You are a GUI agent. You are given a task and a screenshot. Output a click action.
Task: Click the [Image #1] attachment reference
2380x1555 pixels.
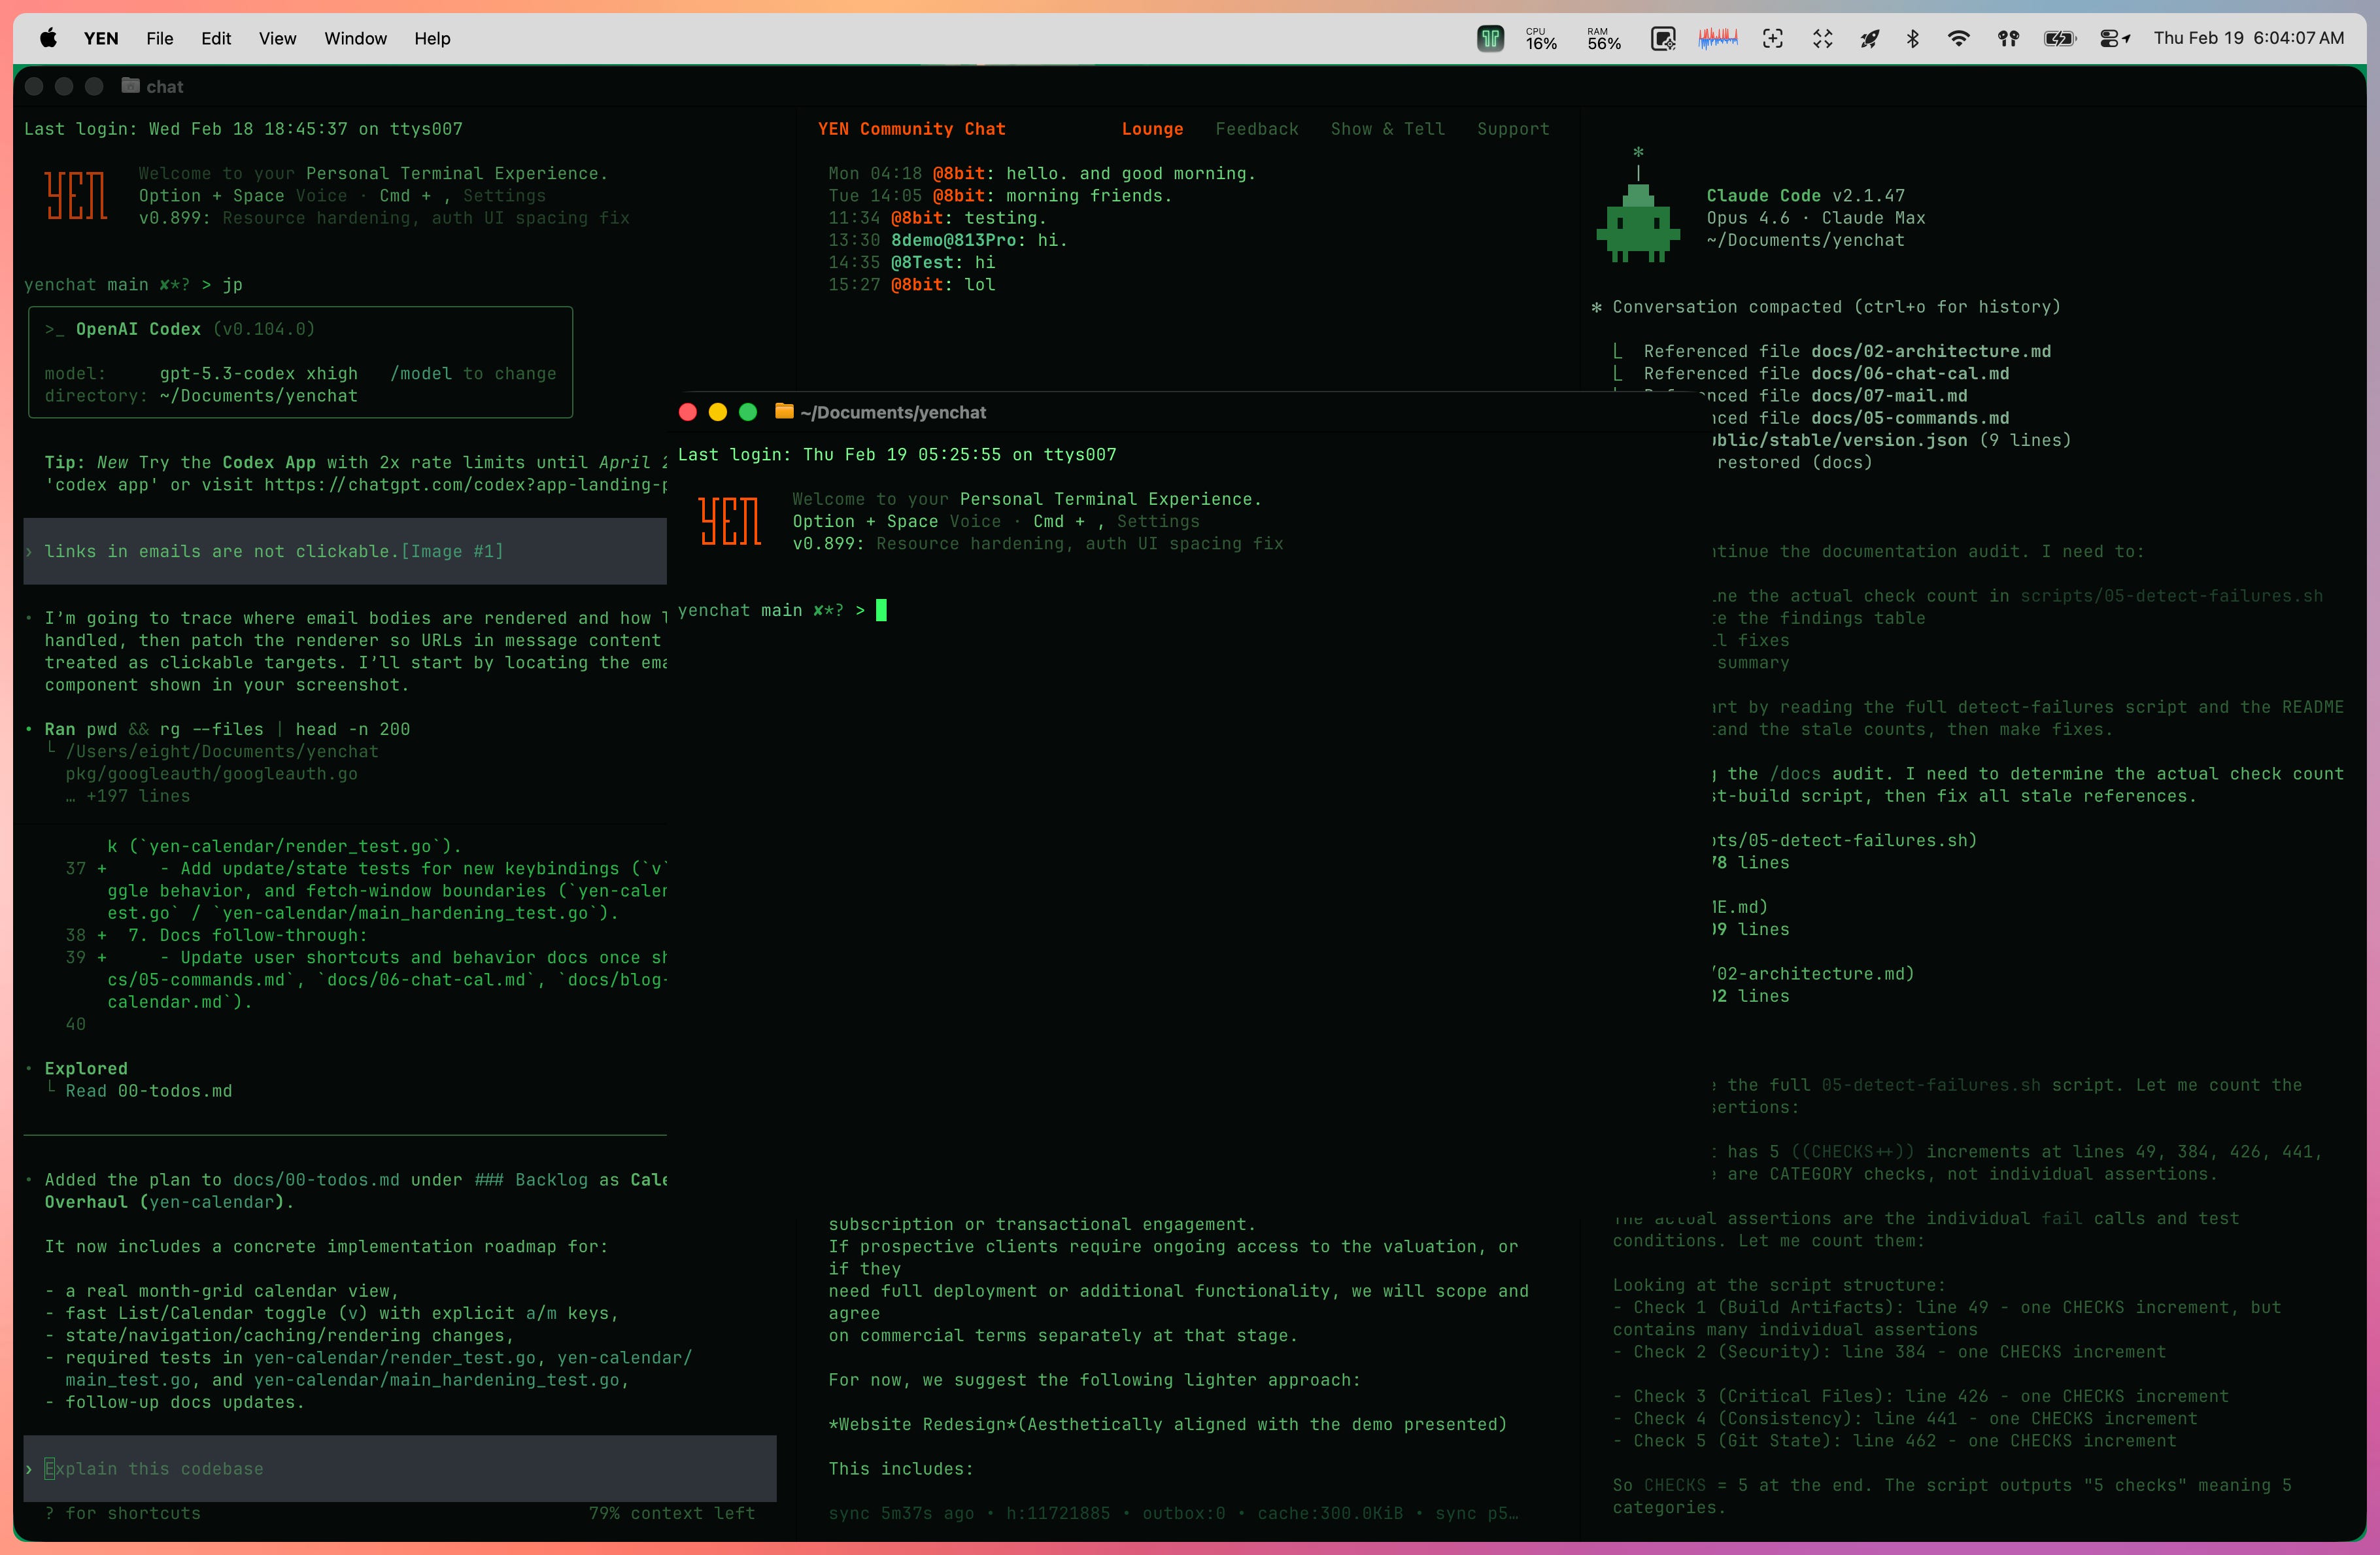click(452, 551)
